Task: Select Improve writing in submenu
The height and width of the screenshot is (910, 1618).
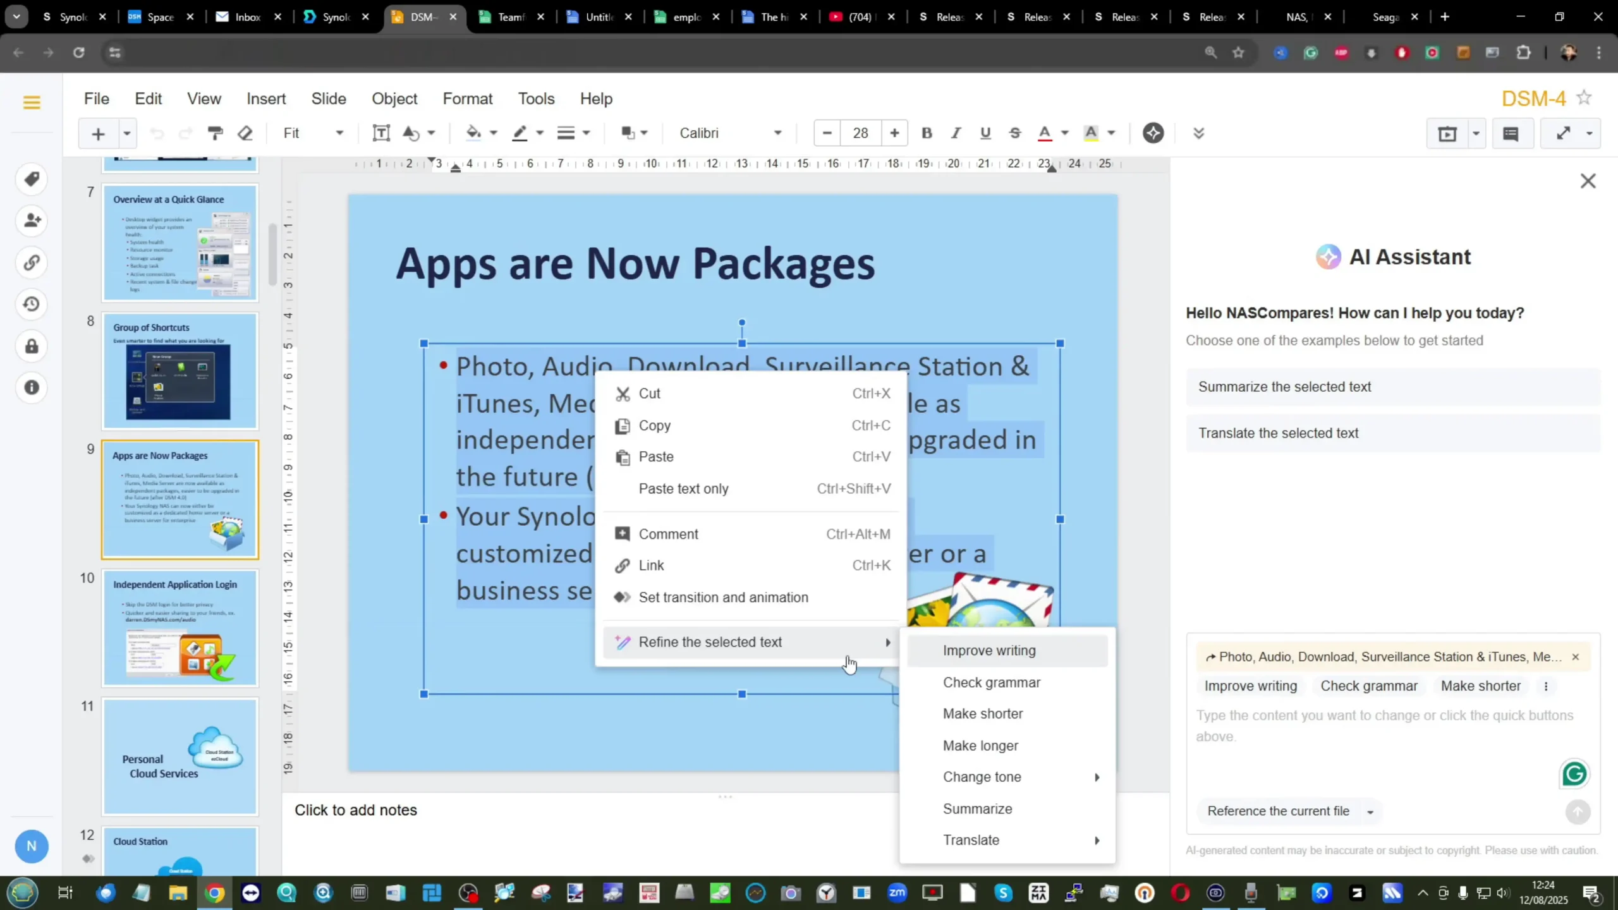Action: 1008,651
